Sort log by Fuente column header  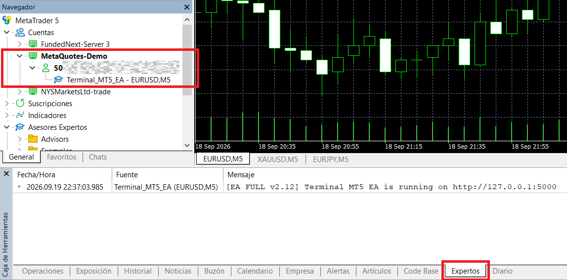coord(168,175)
